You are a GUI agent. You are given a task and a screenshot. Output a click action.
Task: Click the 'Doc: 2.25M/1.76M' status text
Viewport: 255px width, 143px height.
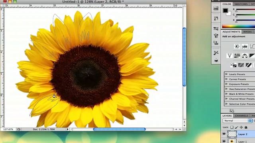pyautogui.click(x=44, y=129)
